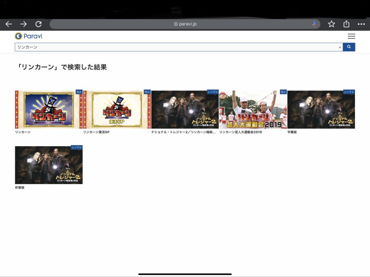
Task: Reload the page
Action: [38, 24]
